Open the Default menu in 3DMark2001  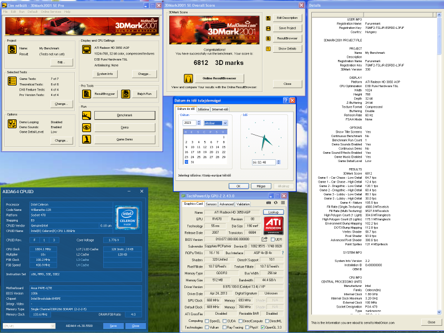pos(32,12)
